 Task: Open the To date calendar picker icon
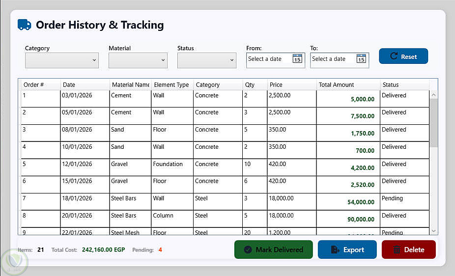click(x=361, y=59)
